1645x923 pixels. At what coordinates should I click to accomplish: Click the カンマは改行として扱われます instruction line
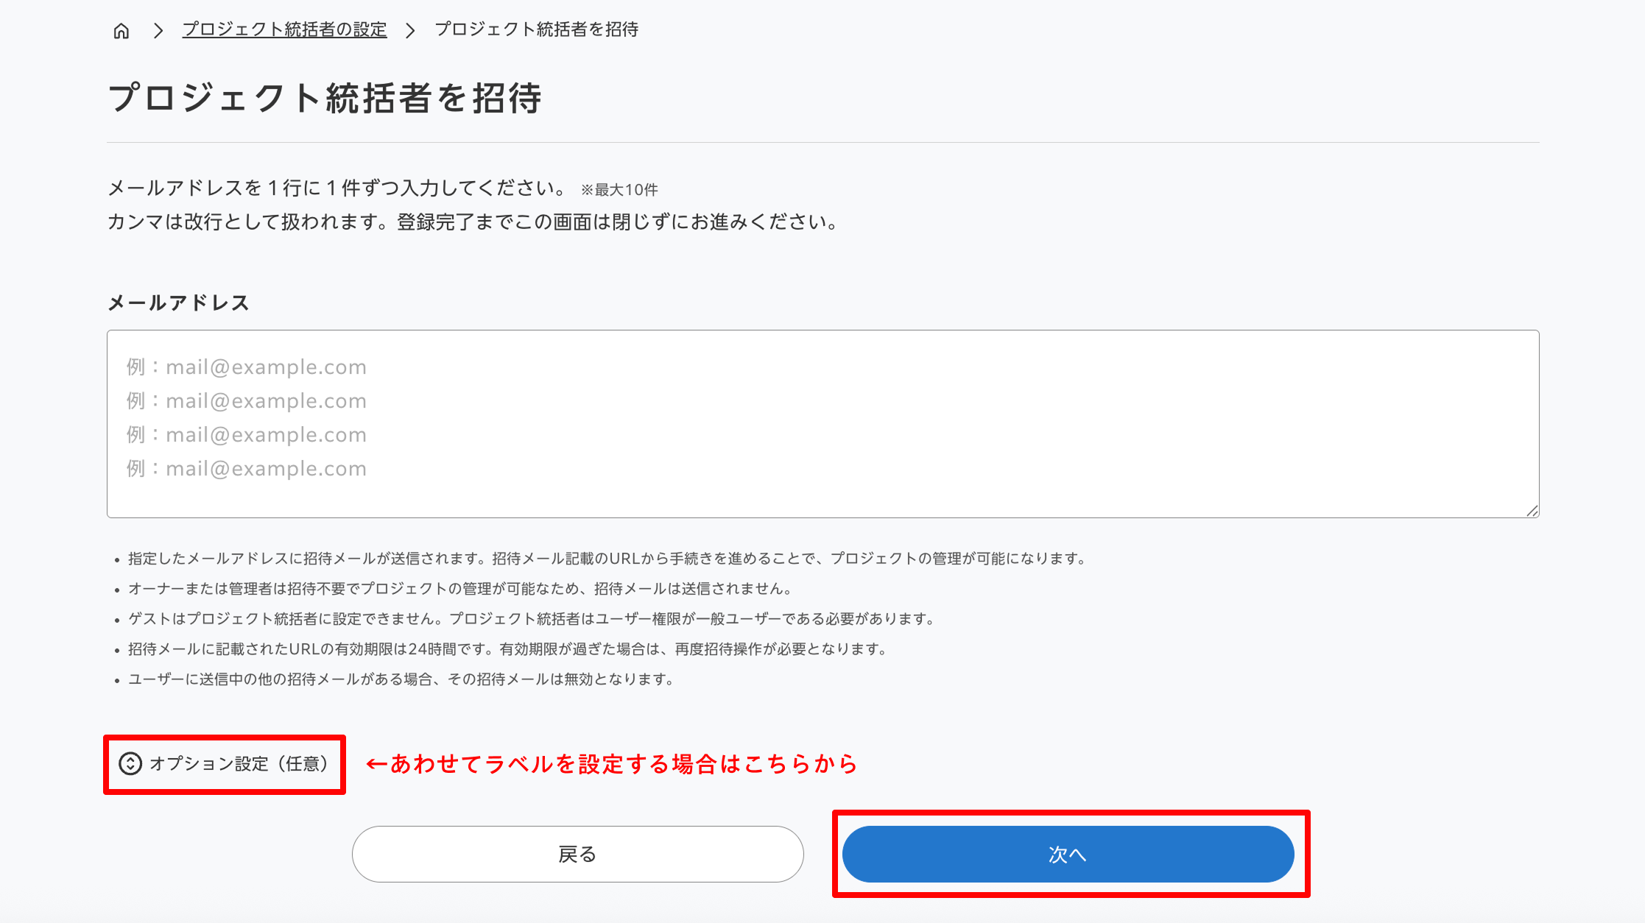473,222
